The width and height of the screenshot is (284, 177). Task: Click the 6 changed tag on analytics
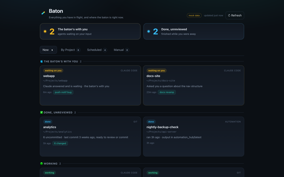tap(60, 143)
